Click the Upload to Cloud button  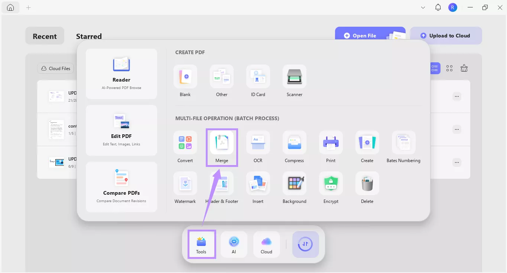point(446,36)
